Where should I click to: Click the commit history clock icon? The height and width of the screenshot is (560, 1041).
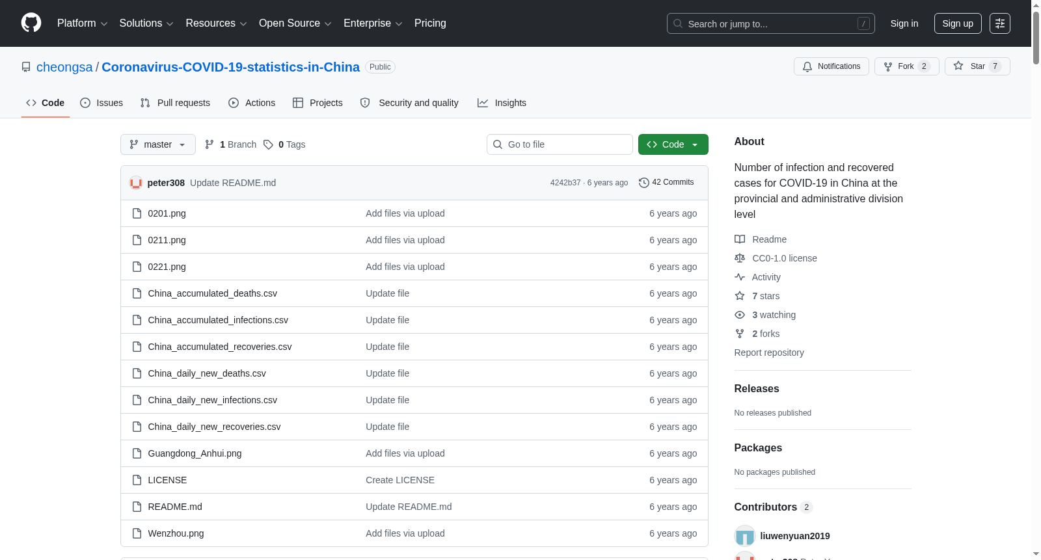click(644, 183)
